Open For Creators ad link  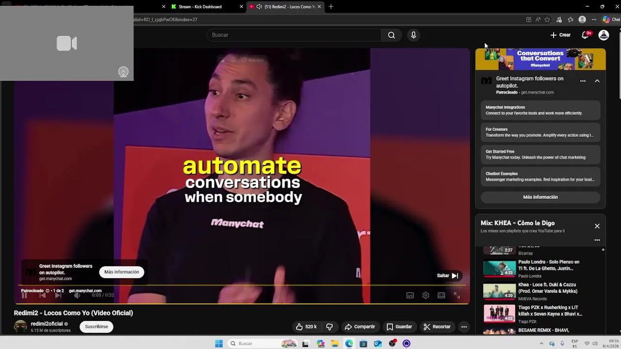(540, 132)
